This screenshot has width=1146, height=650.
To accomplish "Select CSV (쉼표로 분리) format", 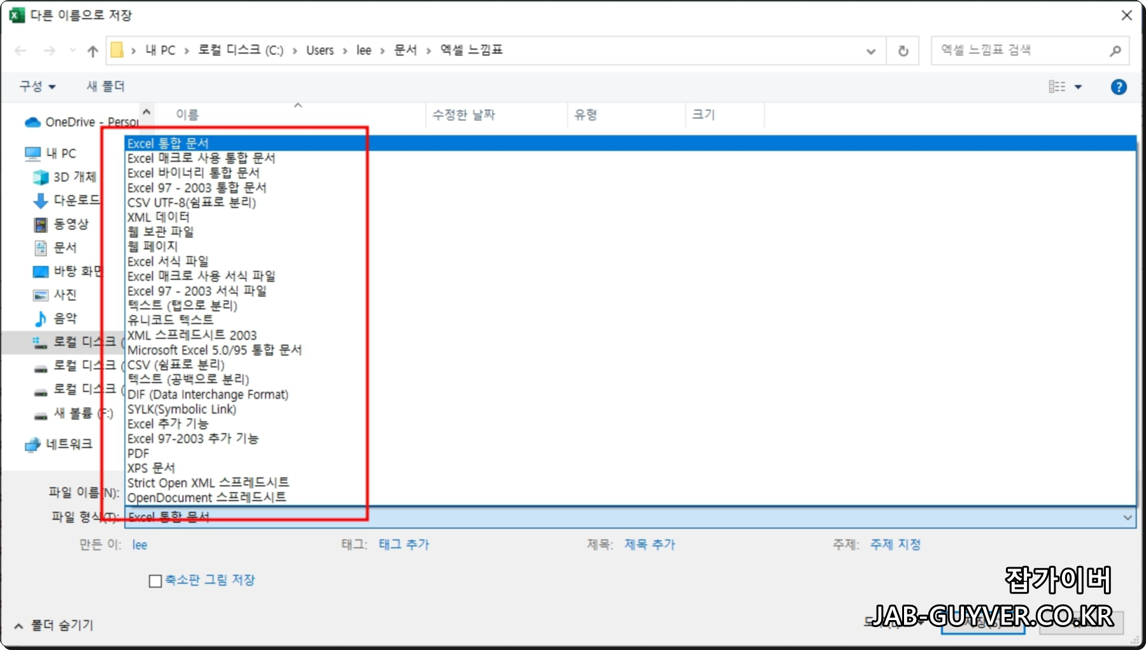I will coord(630,365).
